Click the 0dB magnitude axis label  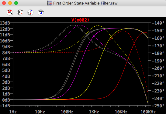[6, 100]
